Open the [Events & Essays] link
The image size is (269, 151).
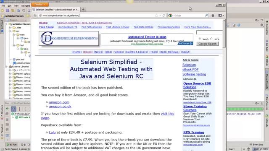(x=137, y=52)
